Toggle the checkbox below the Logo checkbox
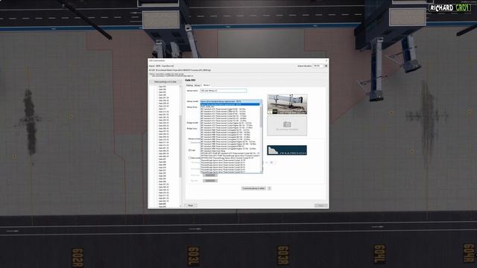Image resolution: width=477 pixels, height=268 pixels. [189, 158]
